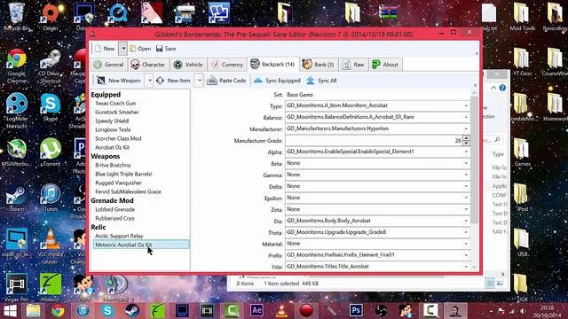Click the New file toolbar button

[x=105, y=49]
